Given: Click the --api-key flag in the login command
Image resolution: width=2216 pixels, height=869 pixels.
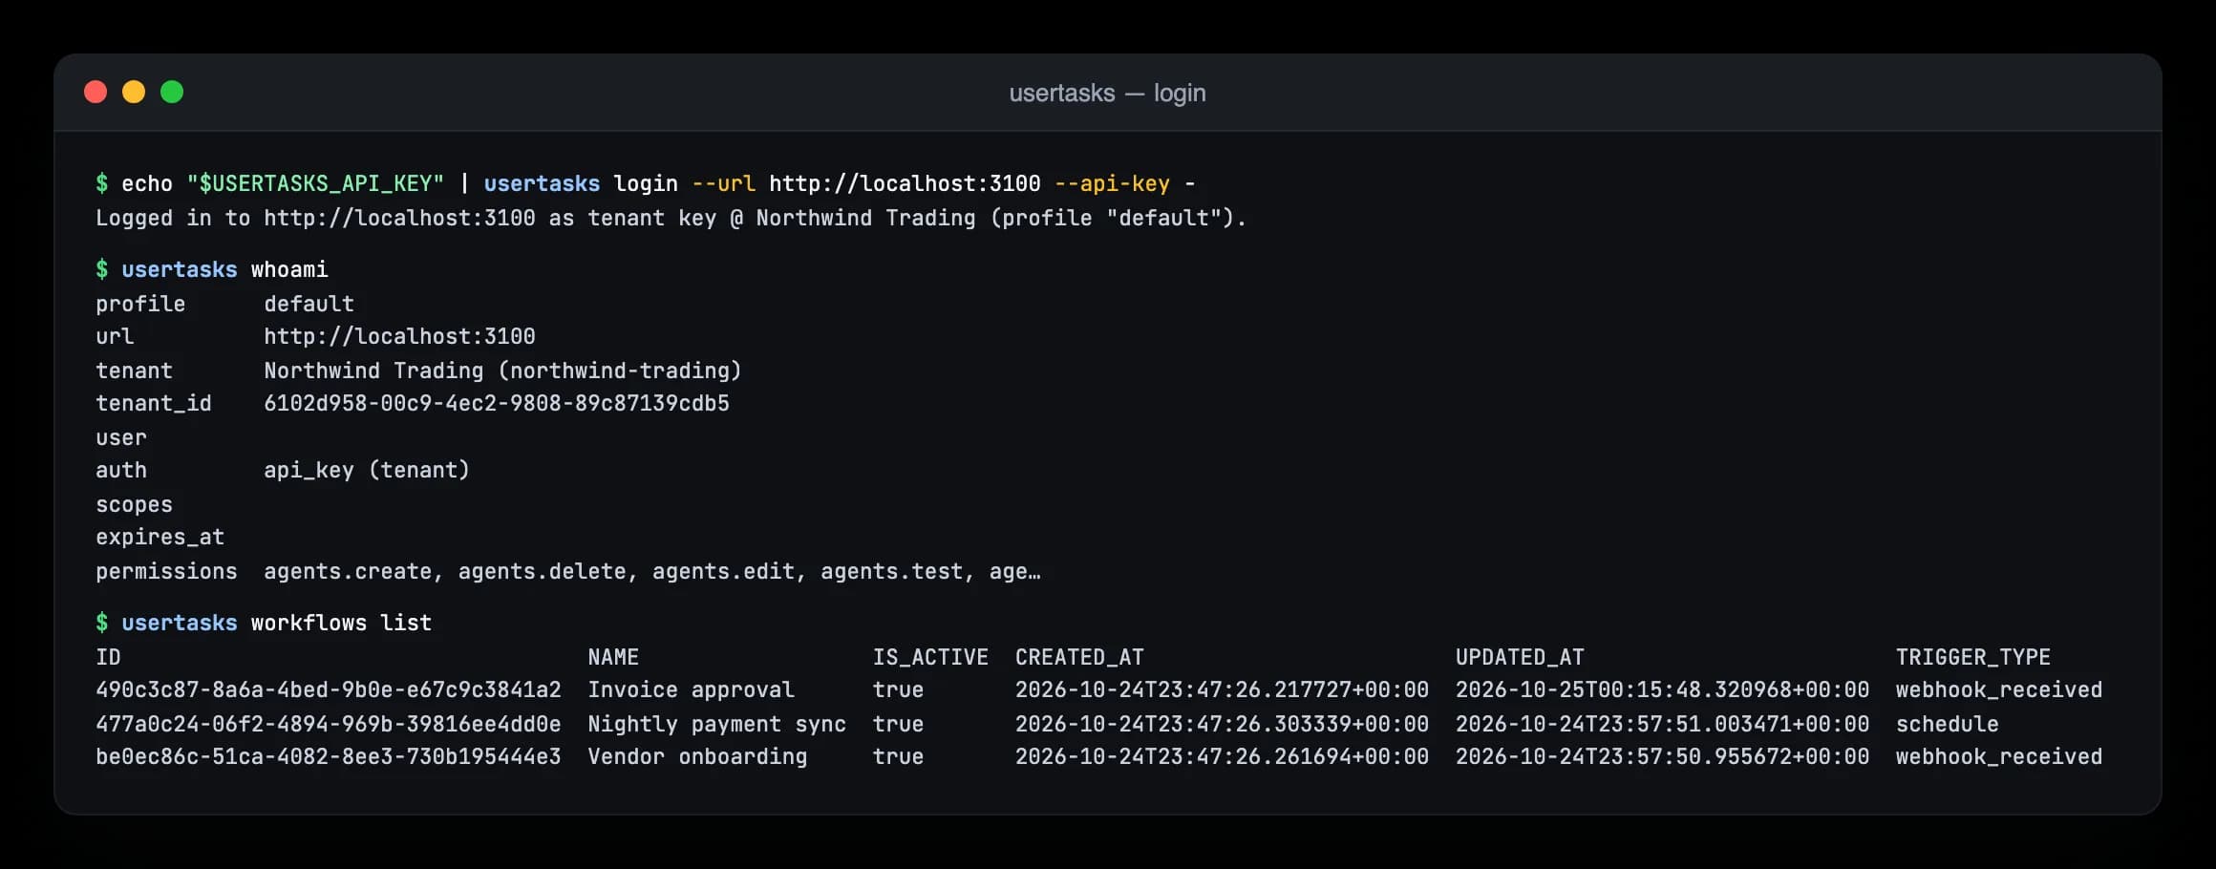Looking at the screenshot, I should (1112, 183).
